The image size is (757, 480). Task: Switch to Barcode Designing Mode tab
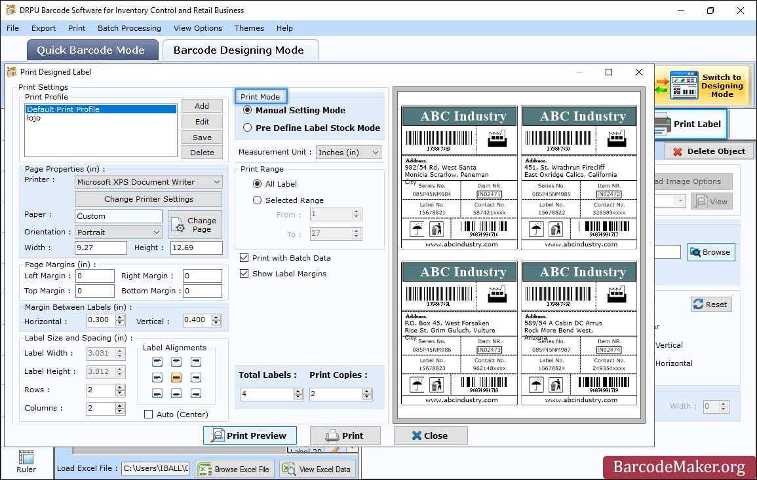pos(240,50)
